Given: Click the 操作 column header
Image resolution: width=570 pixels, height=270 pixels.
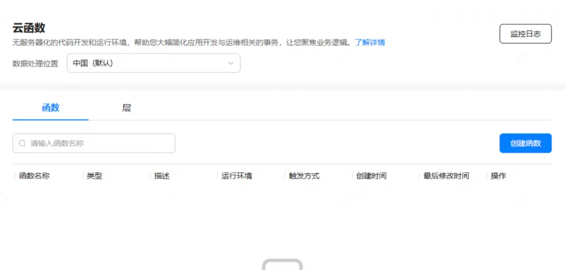Looking at the screenshot, I should tap(498, 176).
